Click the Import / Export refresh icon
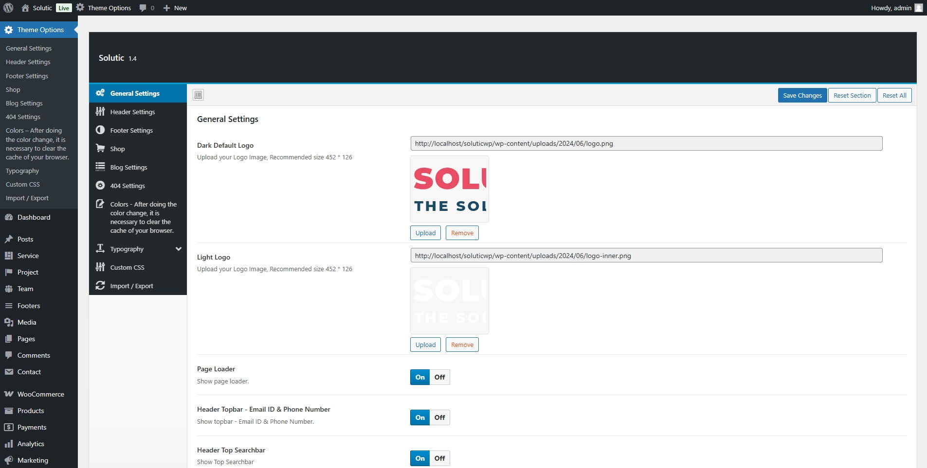This screenshot has height=468, width=927. coord(100,286)
